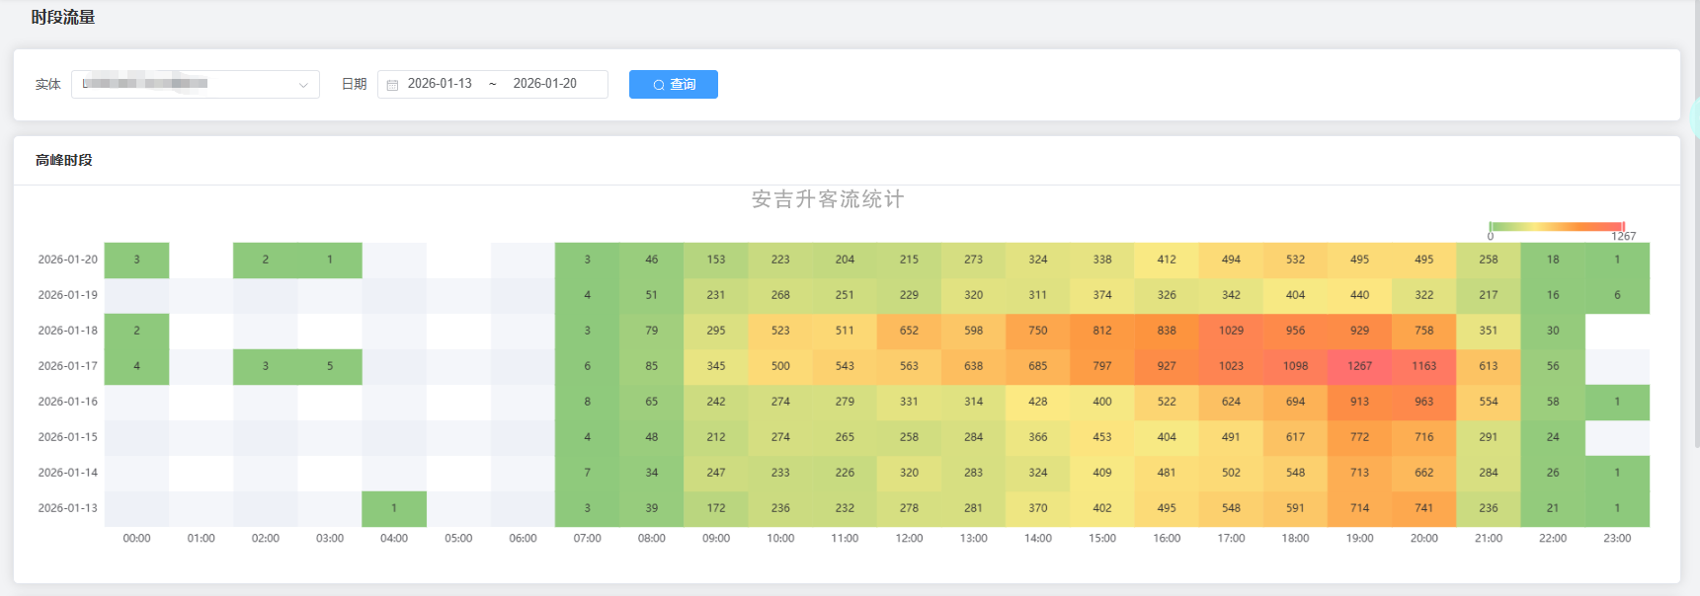Click the 安吉升客流统计 chart title

point(828,199)
